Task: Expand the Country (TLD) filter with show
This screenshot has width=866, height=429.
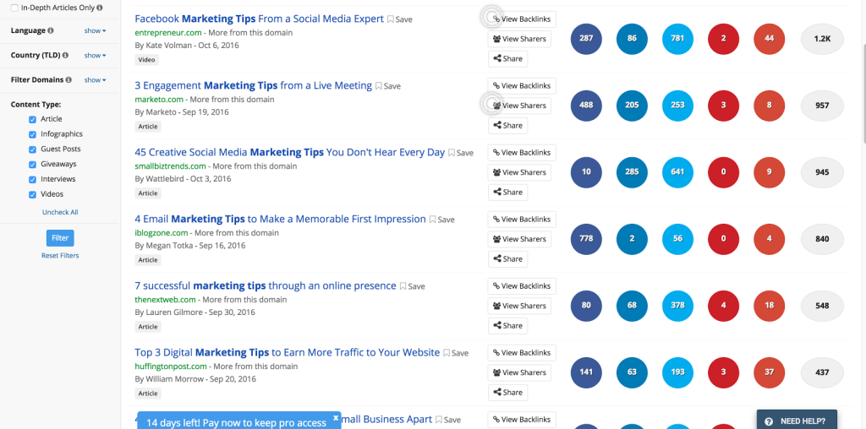Action: (x=95, y=55)
